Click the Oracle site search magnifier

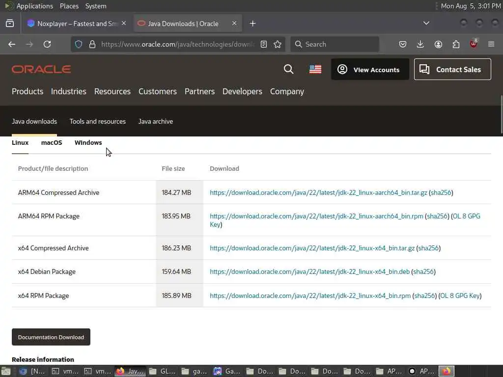click(288, 69)
